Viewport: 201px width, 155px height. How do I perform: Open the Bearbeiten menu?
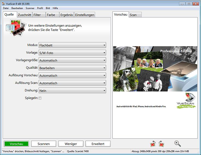pos(17,8)
